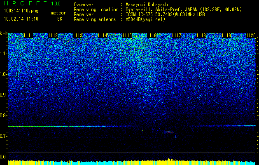Click the Ovserver field label
The width and height of the screenshot is (259, 165).
[84, 5]
